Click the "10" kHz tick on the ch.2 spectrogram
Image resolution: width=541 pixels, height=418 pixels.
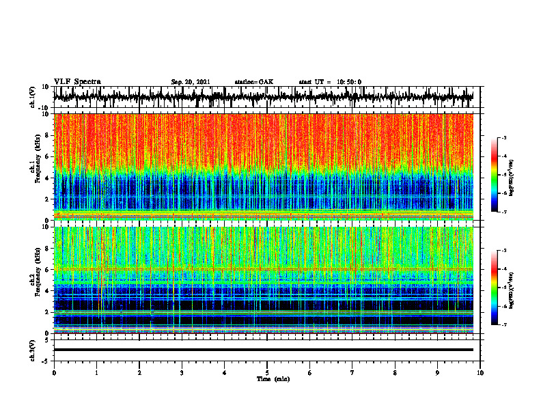[x=46, y=227]
